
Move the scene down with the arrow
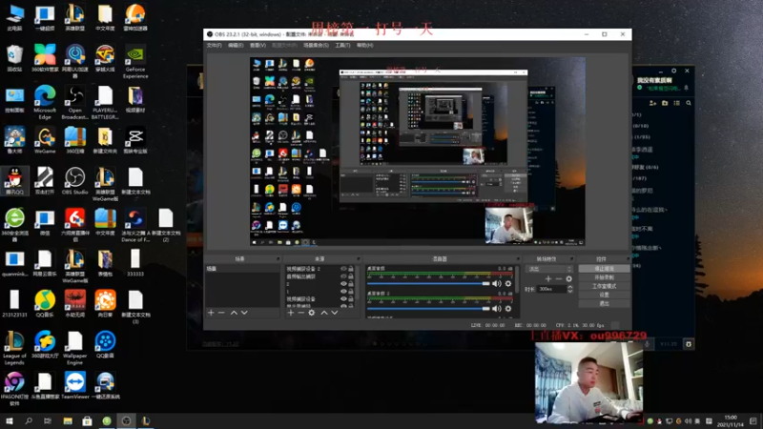pyautogui.click(x=244, y=313)
